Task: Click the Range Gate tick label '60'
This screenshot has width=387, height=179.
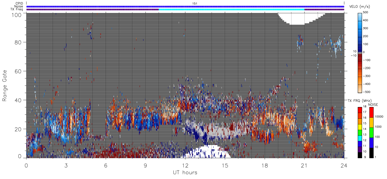Action: point(18,71)
